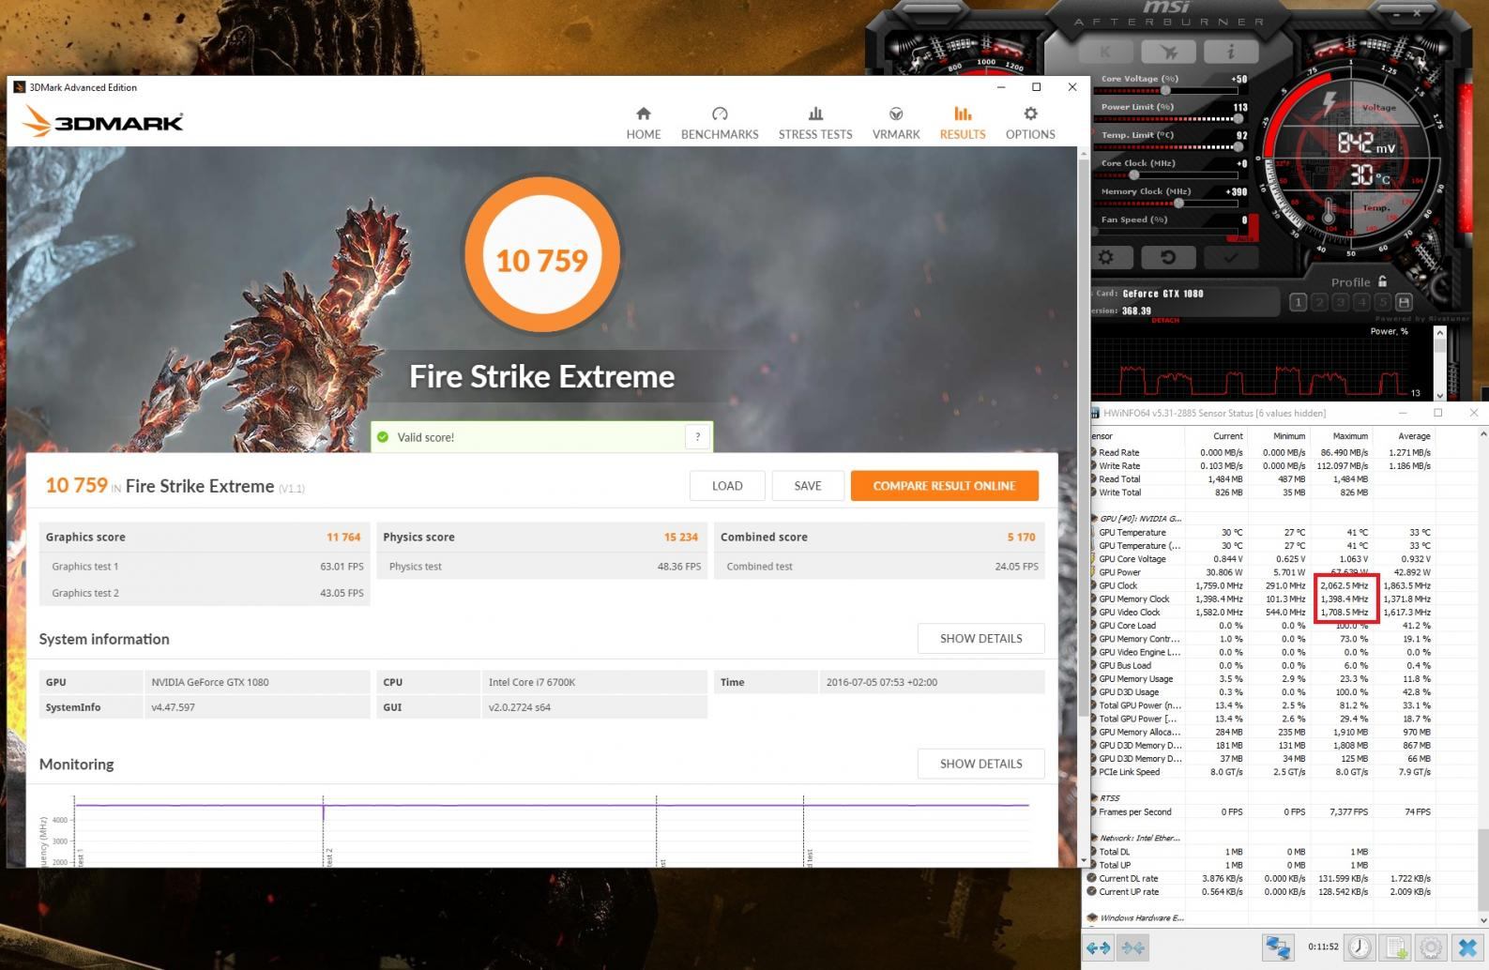Adjust the Temp. Limit slider handle
1489x970 pixels.
pyautogui.click(x=1239, y=147)
